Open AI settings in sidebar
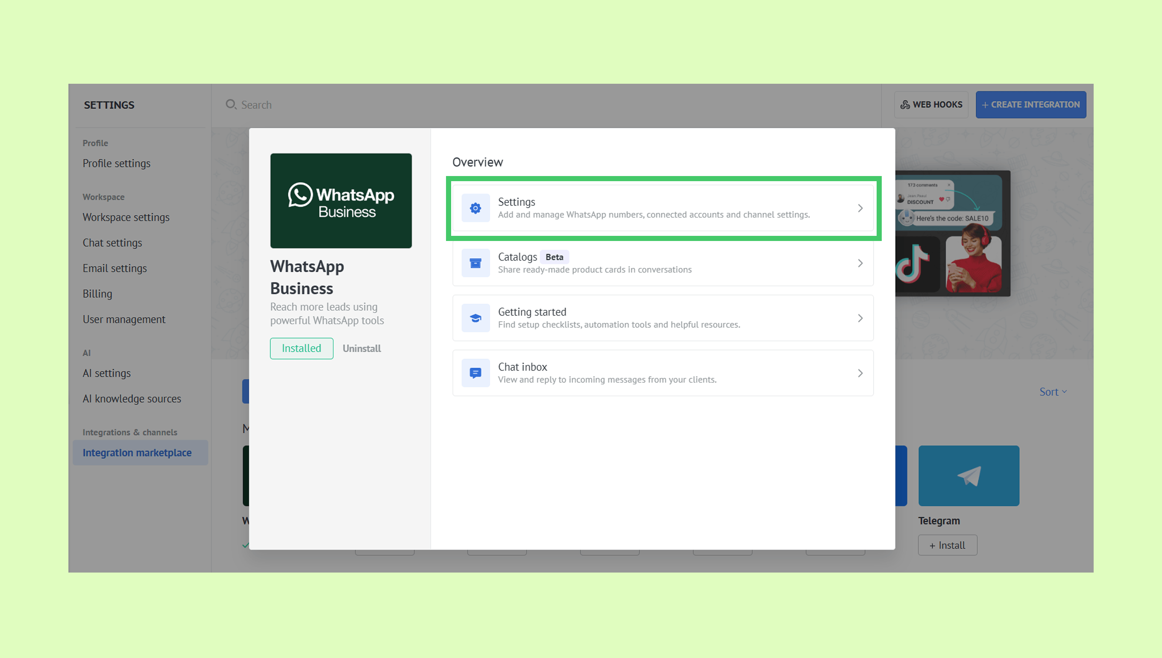 click(107, 373)
